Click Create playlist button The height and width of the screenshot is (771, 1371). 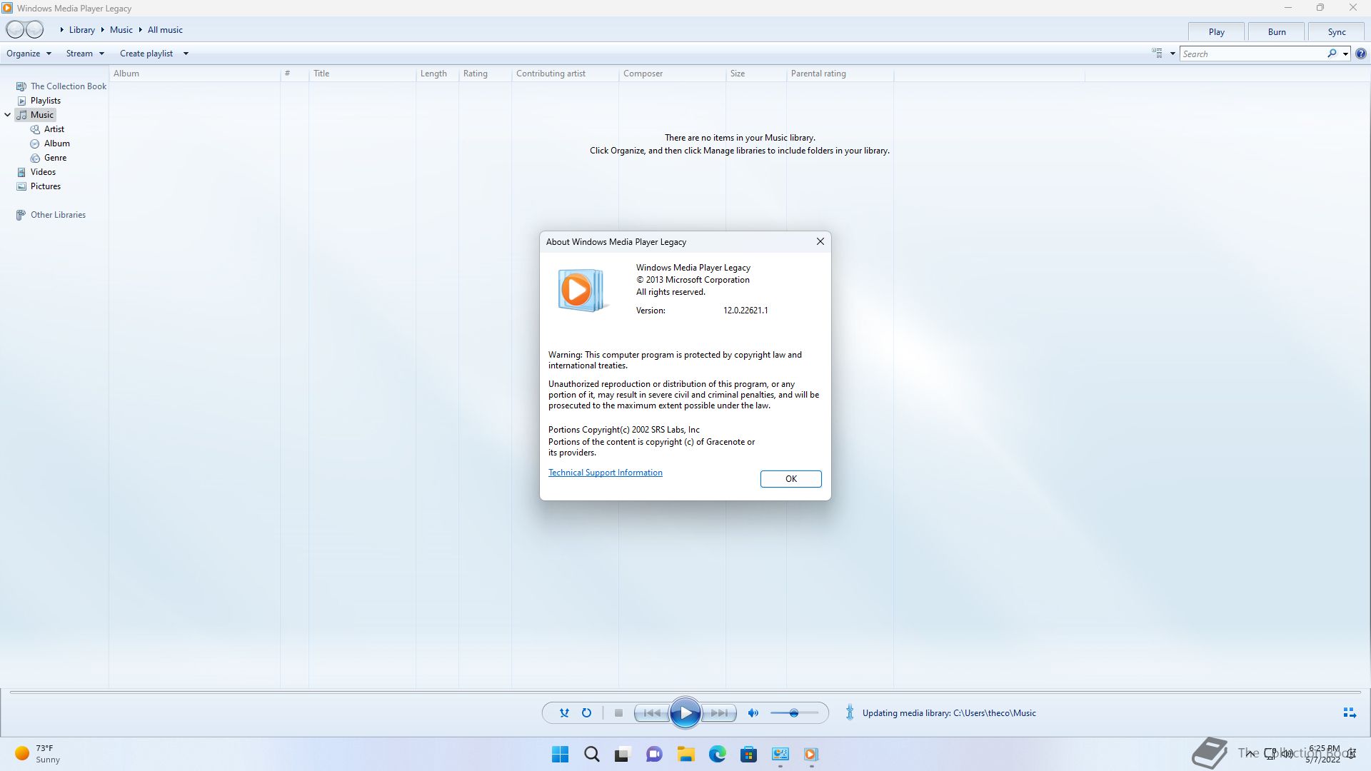click(x=146, y=54)
